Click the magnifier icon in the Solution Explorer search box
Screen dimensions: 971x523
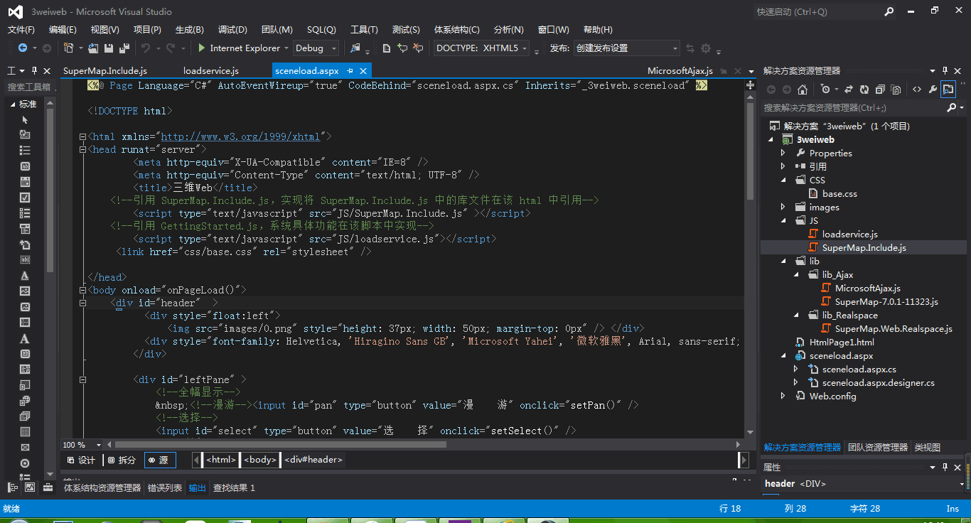pyautogui.click(x=952, y=108)
